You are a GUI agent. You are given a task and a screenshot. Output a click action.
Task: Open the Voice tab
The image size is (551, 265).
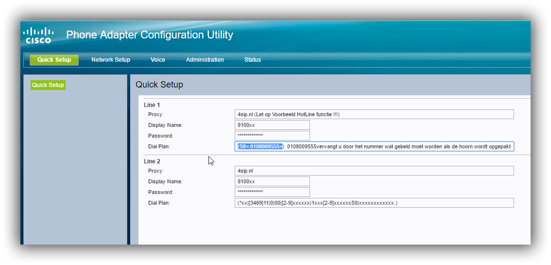coord(158,60)
